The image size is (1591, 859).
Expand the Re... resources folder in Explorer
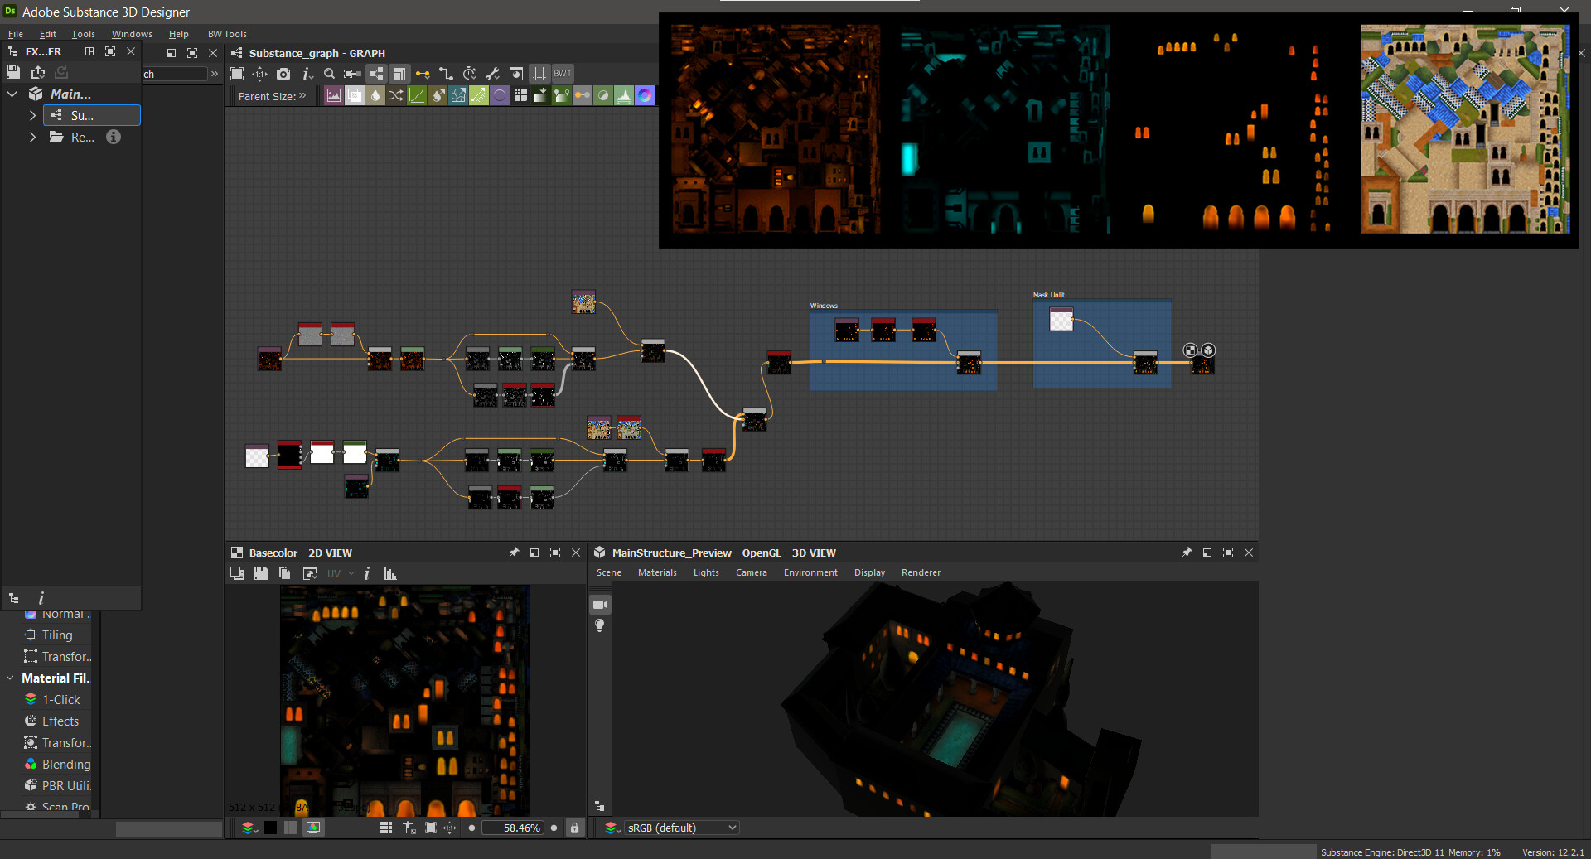click(x=32, y=138)
